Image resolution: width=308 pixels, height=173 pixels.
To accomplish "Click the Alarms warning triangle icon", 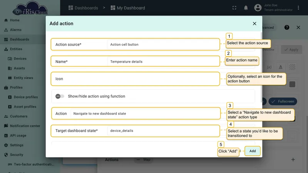I will coord(6,30).
